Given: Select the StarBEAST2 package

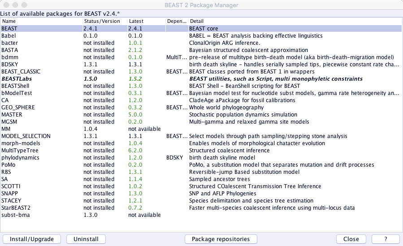Looking at the screenshot, I should 201,208.
